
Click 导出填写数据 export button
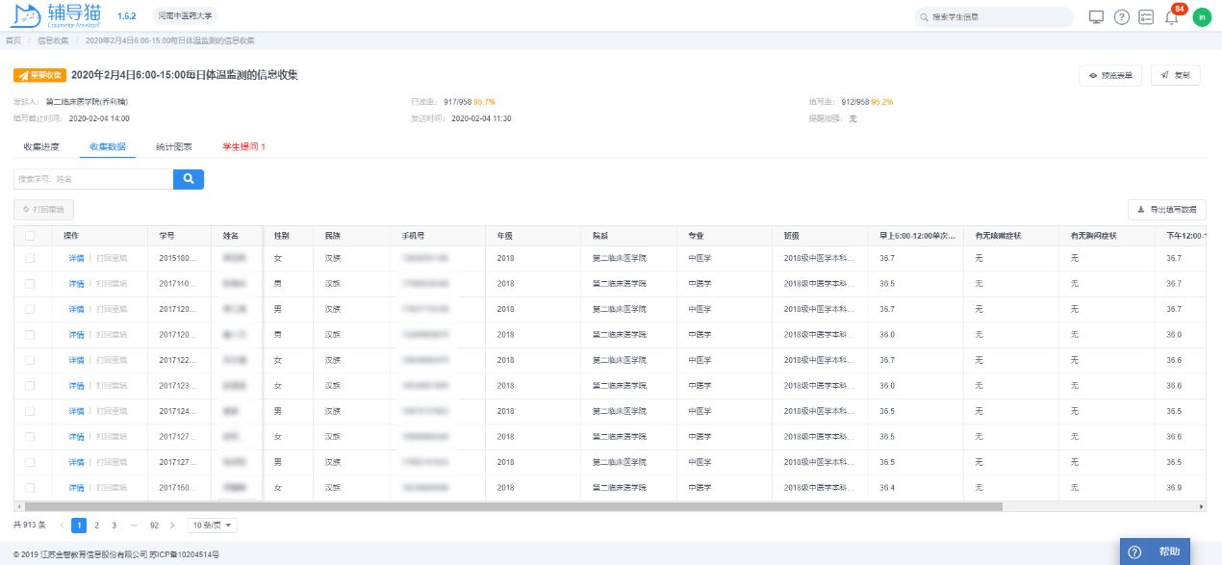pyautogui.click(x=1166, y=209)
